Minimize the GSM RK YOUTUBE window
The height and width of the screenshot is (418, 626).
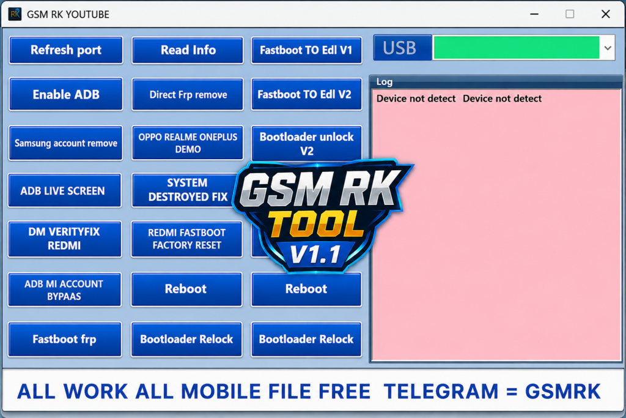coord(534,14)
